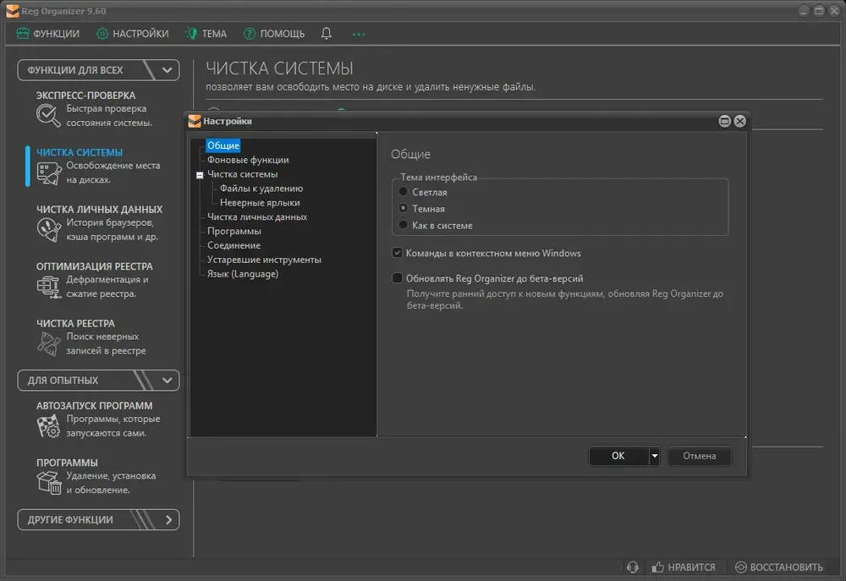The image size is (846, 581).
Task: Click the Программы box and trash icon
Action: (48, 483)
